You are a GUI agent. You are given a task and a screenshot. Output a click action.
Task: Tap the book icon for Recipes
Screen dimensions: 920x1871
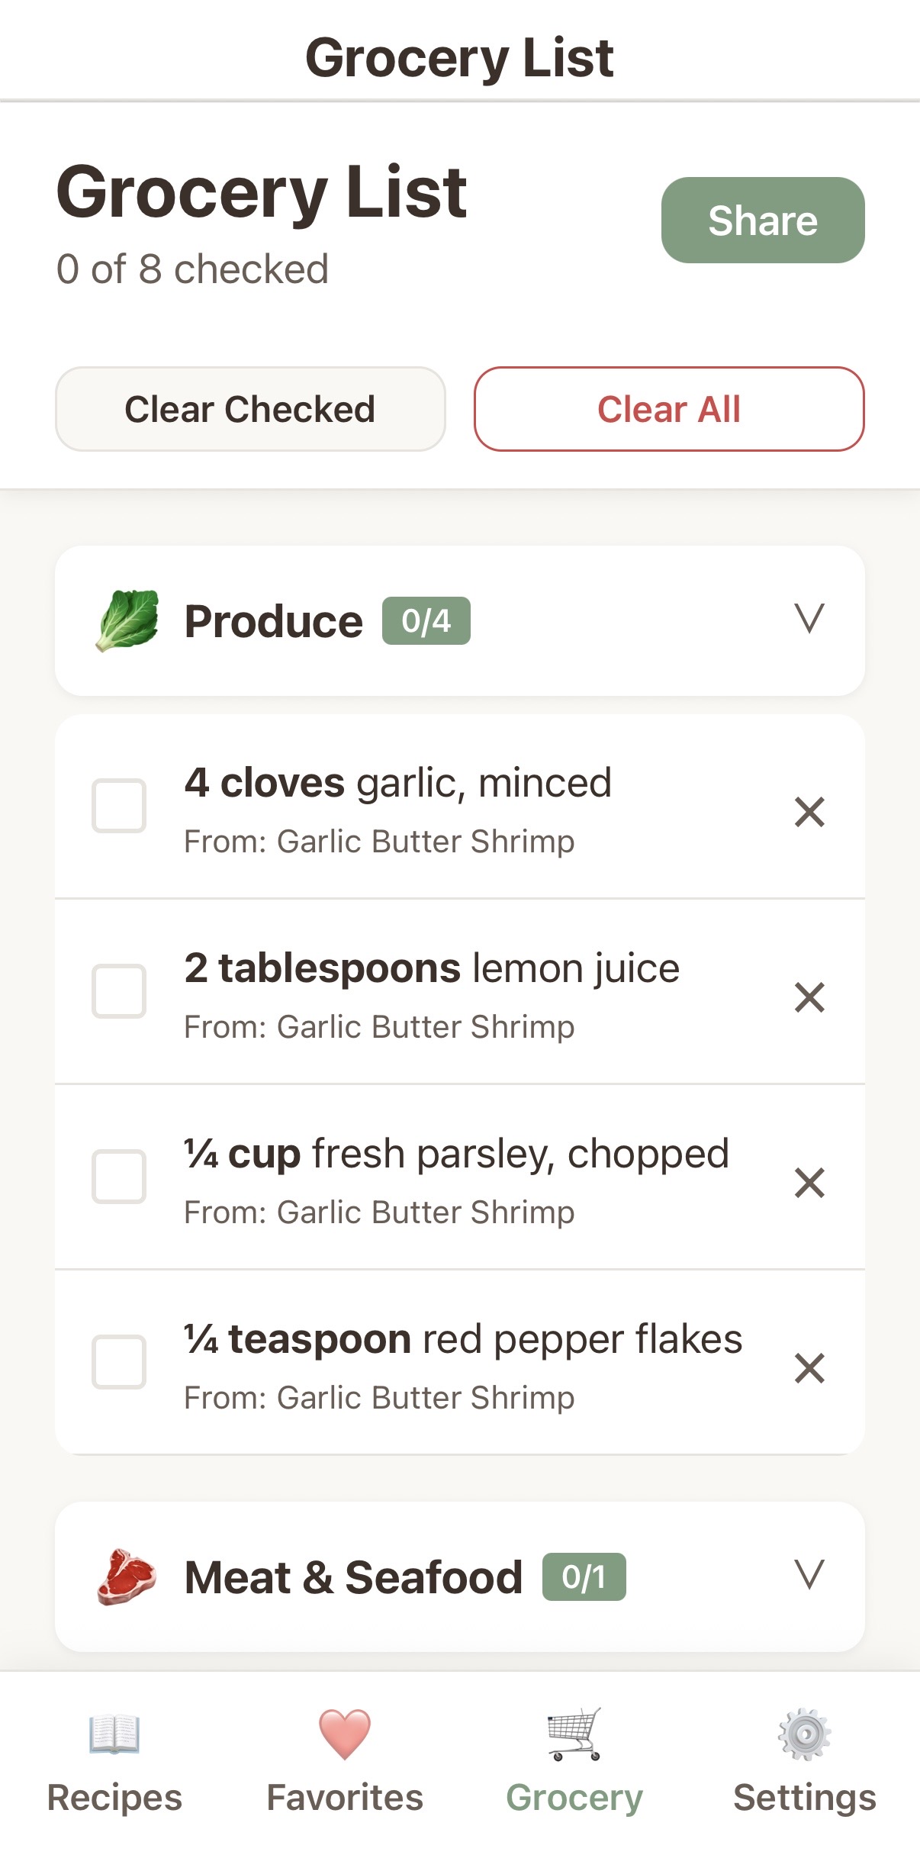coord(114,1734)
